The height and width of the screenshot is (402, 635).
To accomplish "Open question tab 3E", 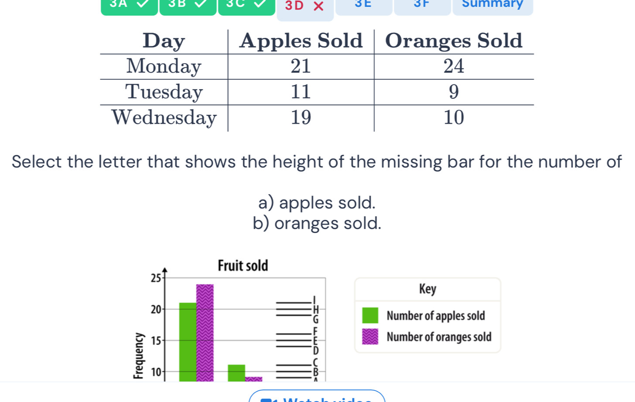I will point(363,6).
